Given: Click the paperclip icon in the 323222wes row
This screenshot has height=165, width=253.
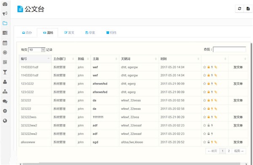Looking at the screenshot, I should click(215, 117).
